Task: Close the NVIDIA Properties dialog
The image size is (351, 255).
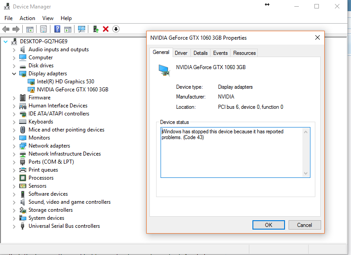Action: pos(318,37)
